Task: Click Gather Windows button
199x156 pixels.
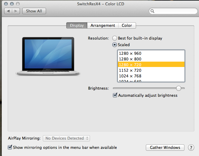Action: (x=165, y=147)
